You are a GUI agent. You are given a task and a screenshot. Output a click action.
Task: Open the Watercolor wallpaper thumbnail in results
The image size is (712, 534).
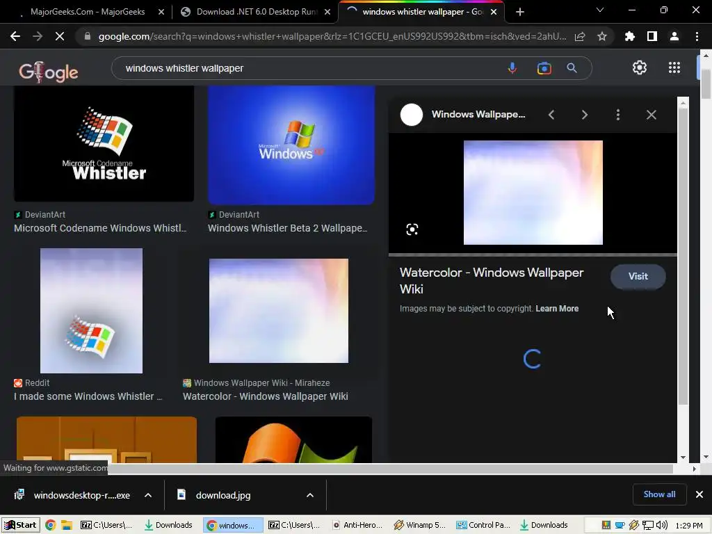point(279,311)
